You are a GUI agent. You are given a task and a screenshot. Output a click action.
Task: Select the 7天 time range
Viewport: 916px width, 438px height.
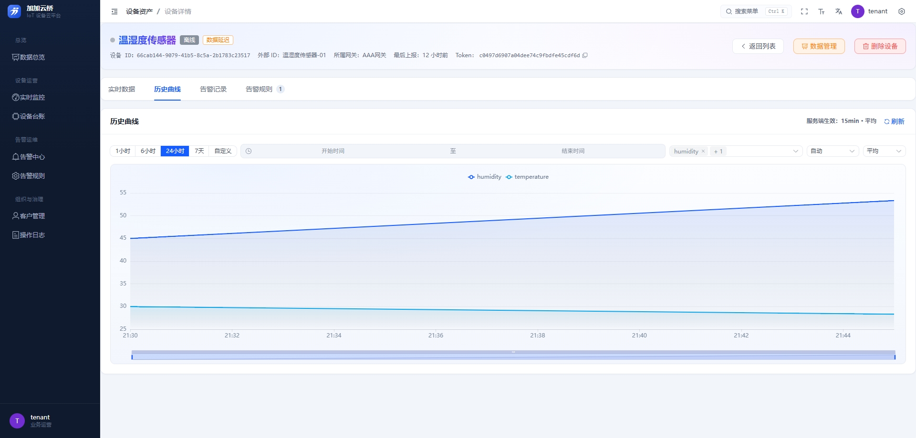(x=199, y=151)
